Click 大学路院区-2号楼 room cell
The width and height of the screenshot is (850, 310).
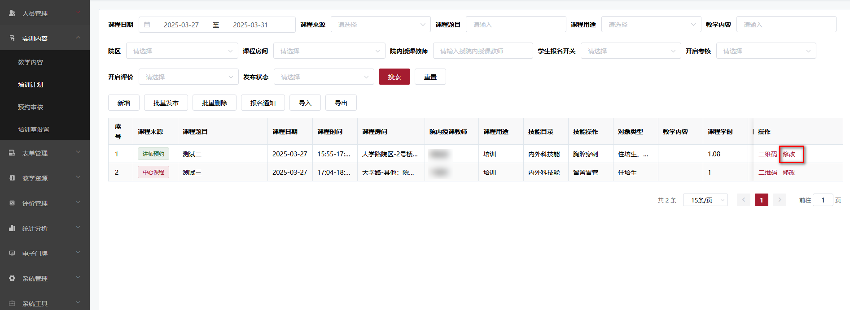(x=390, y=154)
